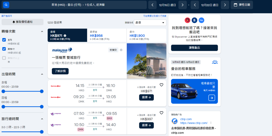This screenshot has width=272, height=136.
Task: Click info icon beside HK$971 best price
Action: pos(65,36)
